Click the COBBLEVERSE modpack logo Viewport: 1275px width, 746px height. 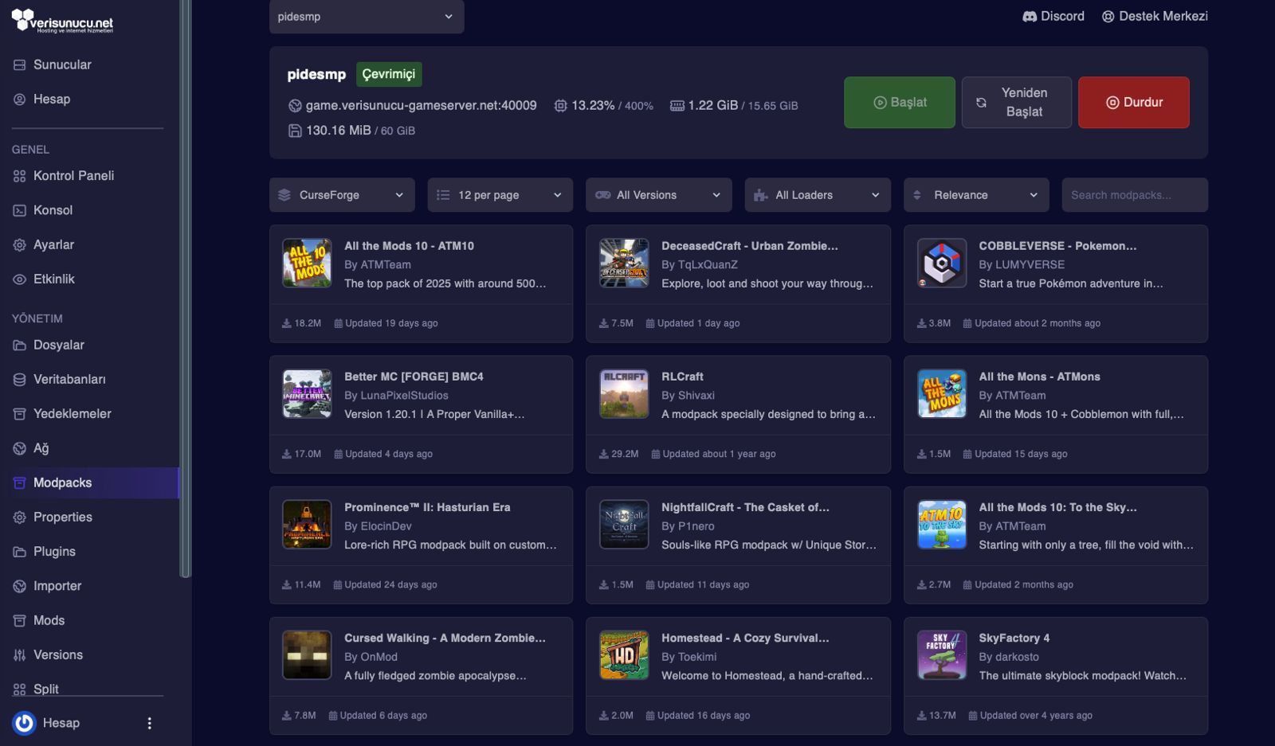point(942,263)
